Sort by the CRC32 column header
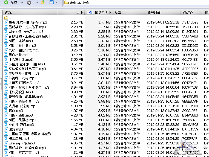This screenshot has width=209, height=157. tap(191, 13)
